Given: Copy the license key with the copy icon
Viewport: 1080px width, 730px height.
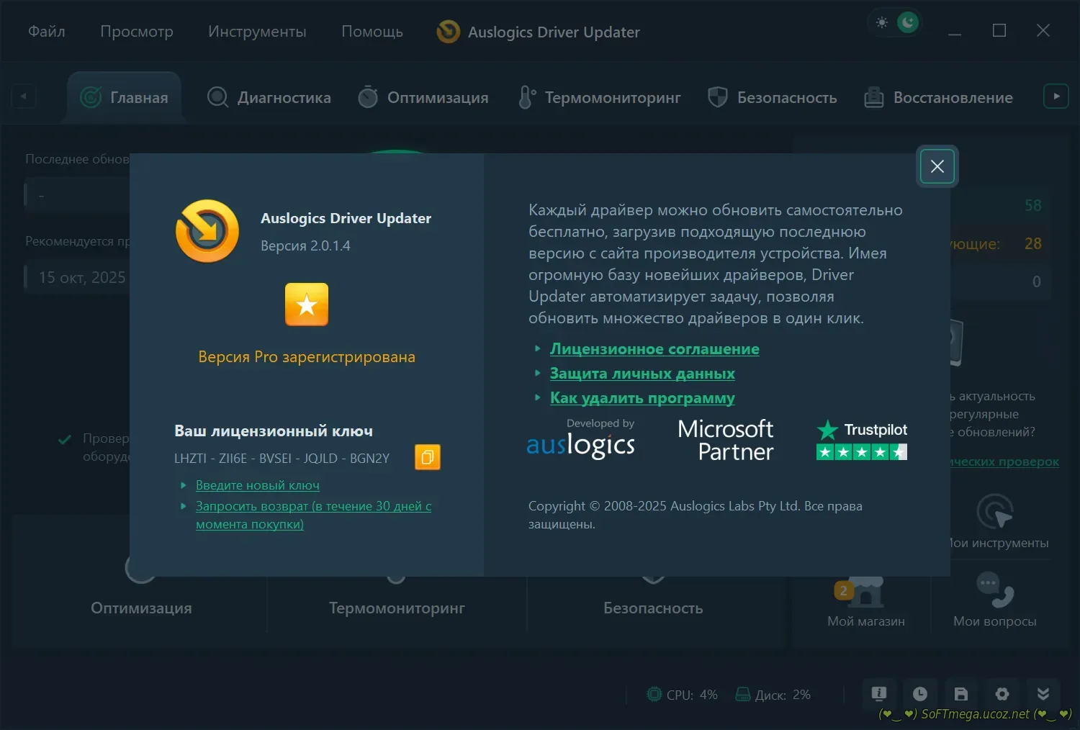Looking at the screenshot, I should coord(427,457).
